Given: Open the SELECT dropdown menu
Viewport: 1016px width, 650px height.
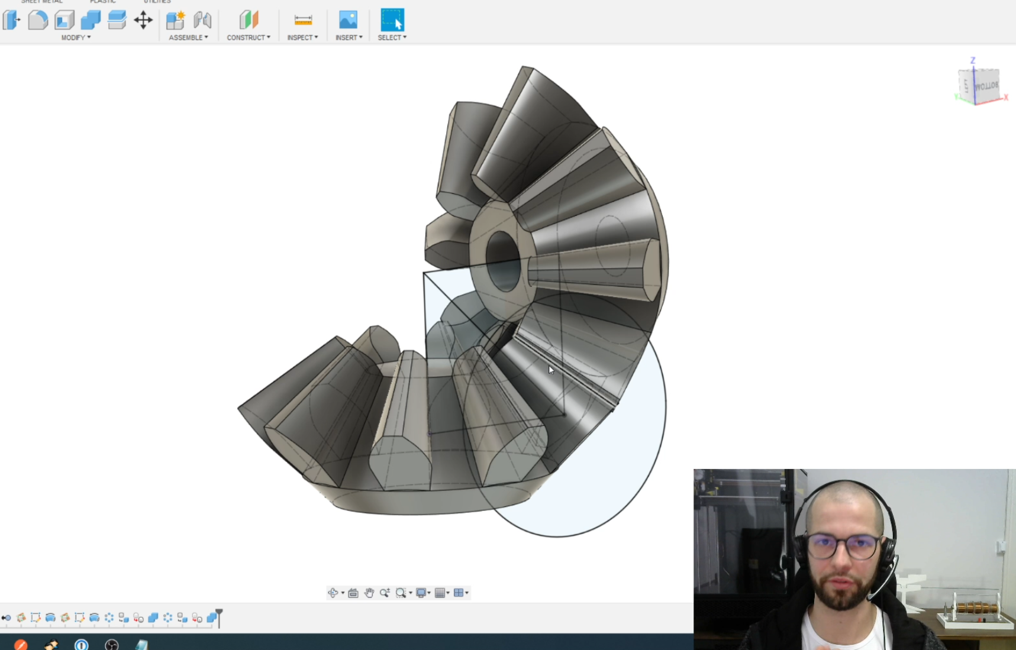Looking at the screenshot, I should click(x=392, y=37).
